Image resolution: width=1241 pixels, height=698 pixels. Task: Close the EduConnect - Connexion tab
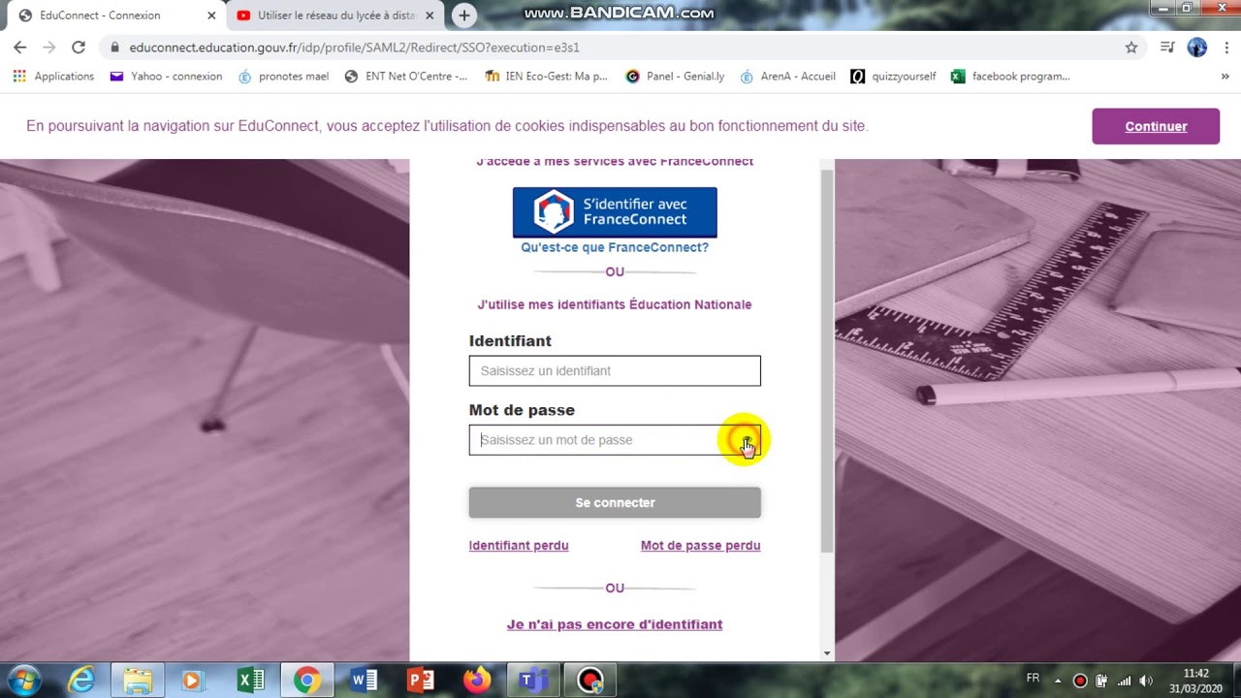211,16
